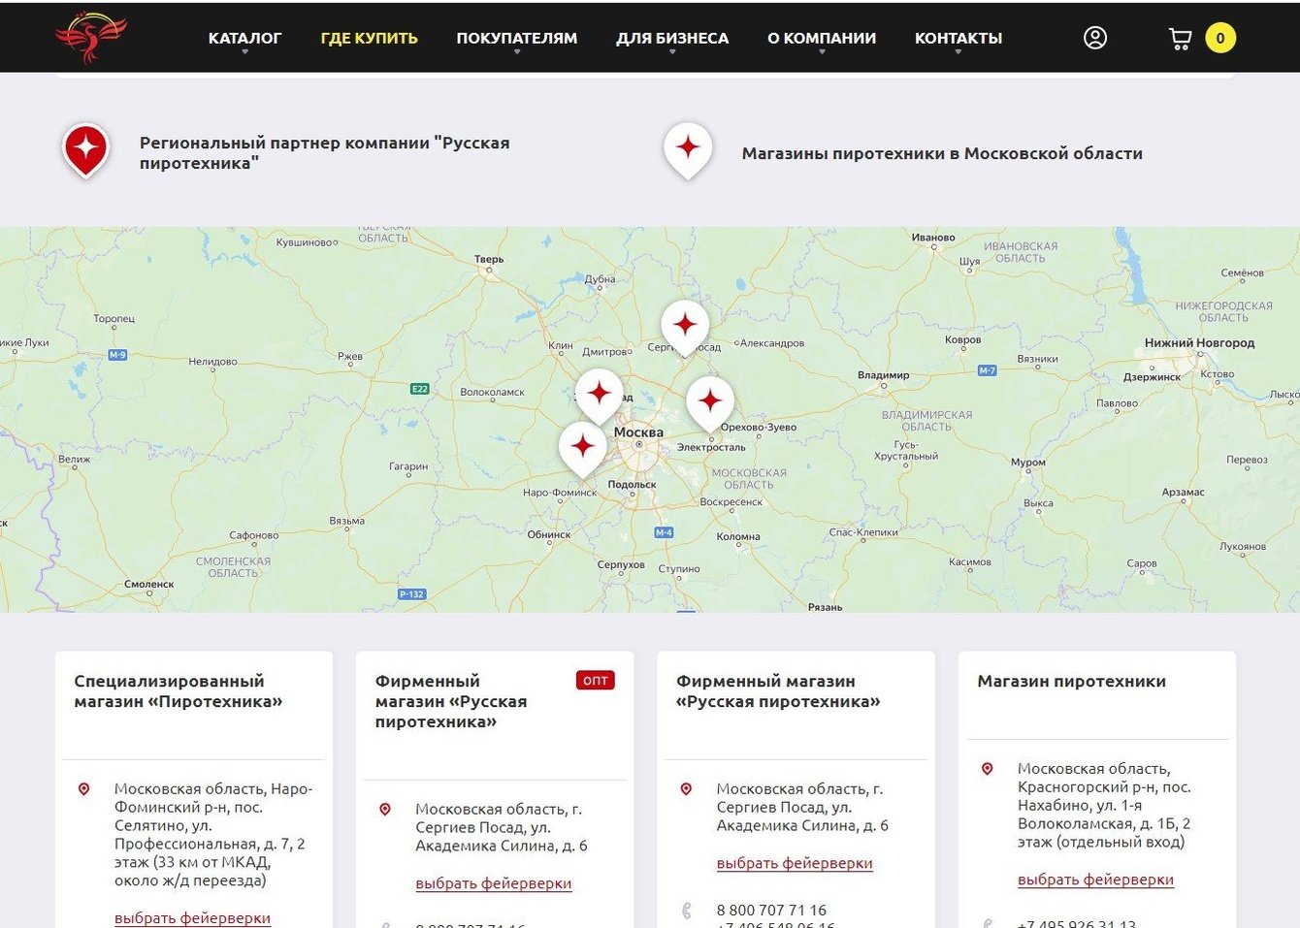Click title «Фирменный магазин» in ОПТ card

(451, 701)
